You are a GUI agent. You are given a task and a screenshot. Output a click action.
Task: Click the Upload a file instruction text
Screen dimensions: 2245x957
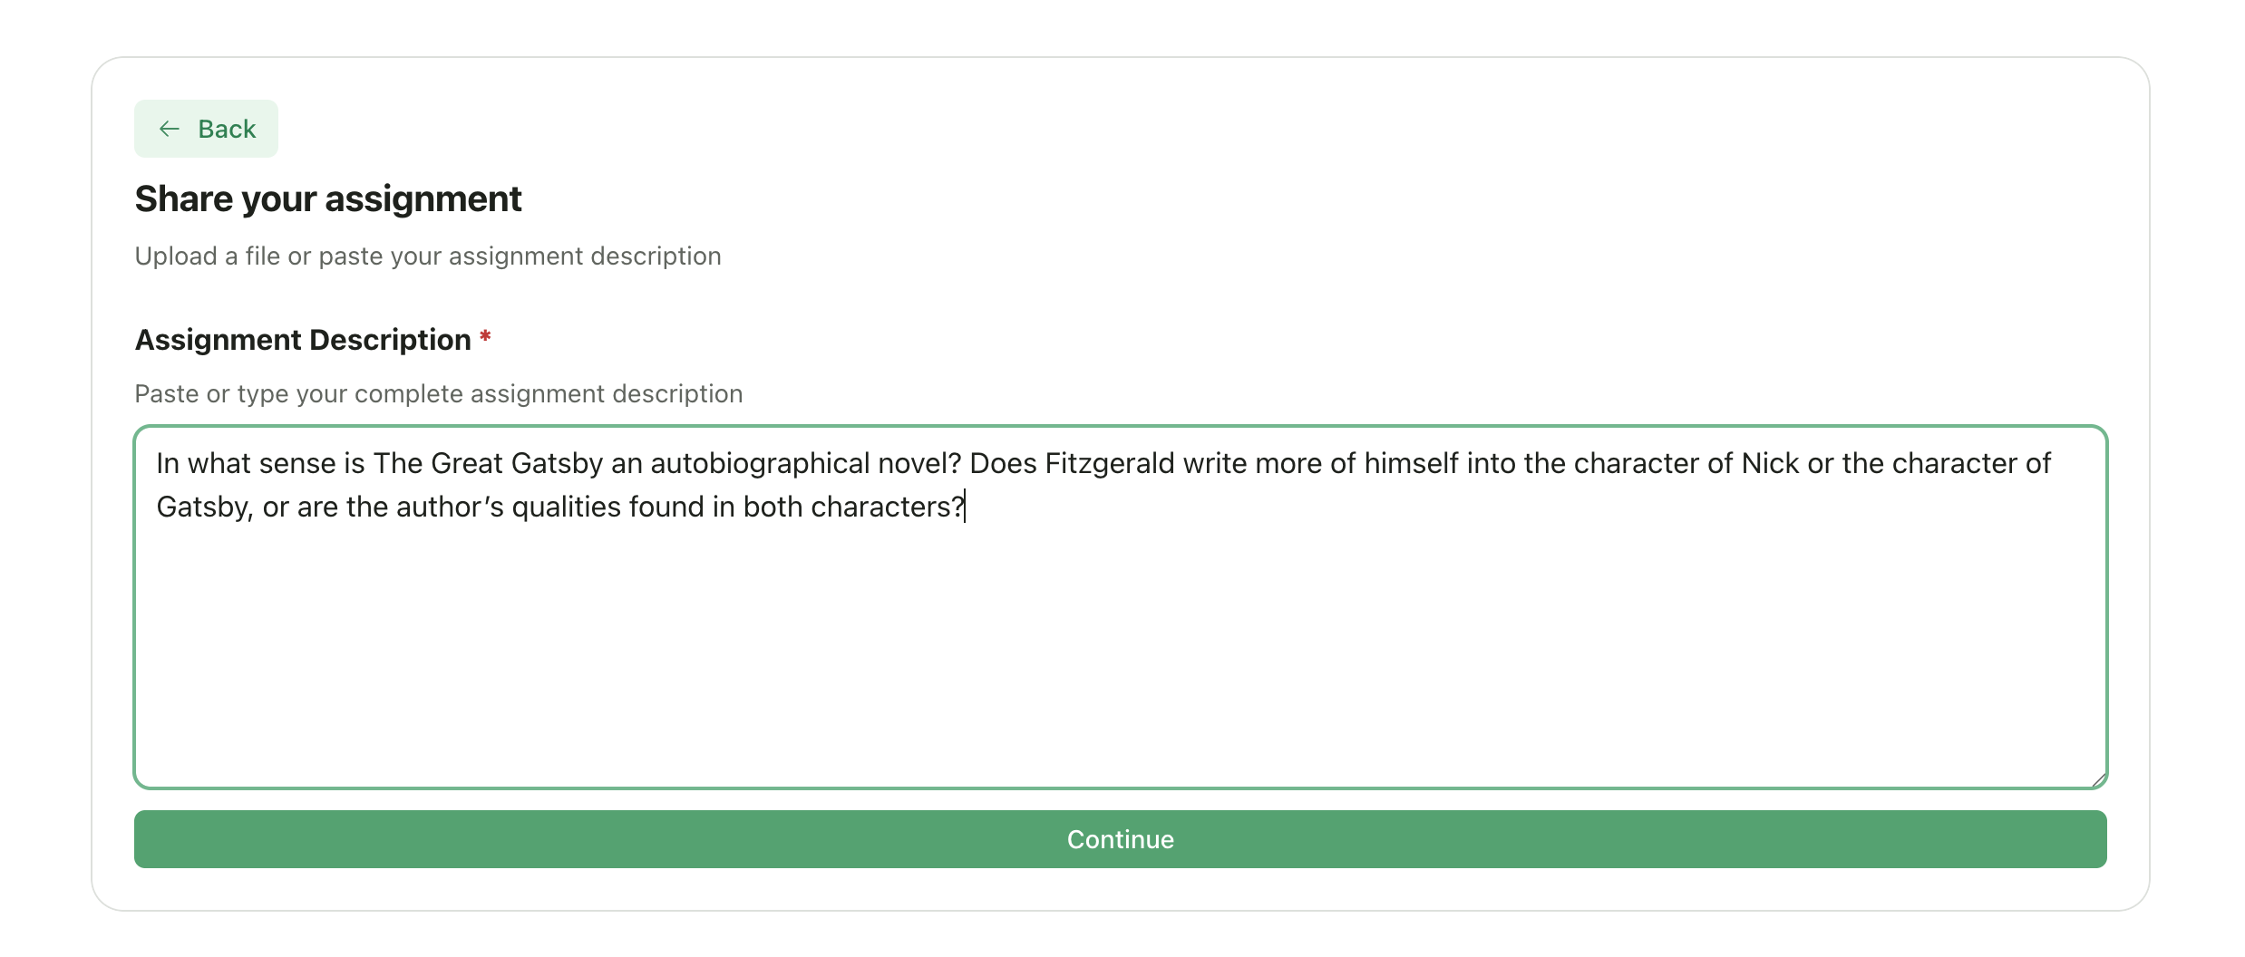pyautogui.click(x=427, y=256)
